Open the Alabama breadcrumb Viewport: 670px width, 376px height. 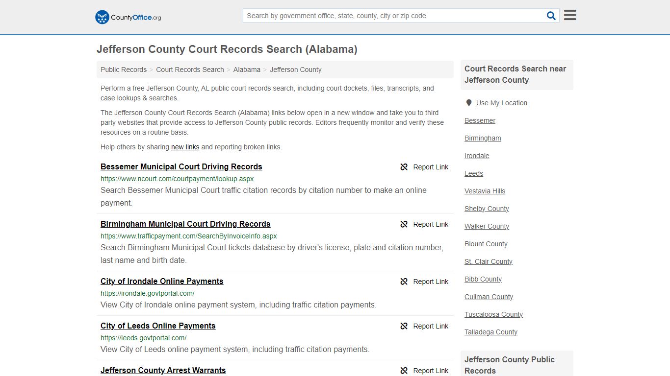click(247, 70)
